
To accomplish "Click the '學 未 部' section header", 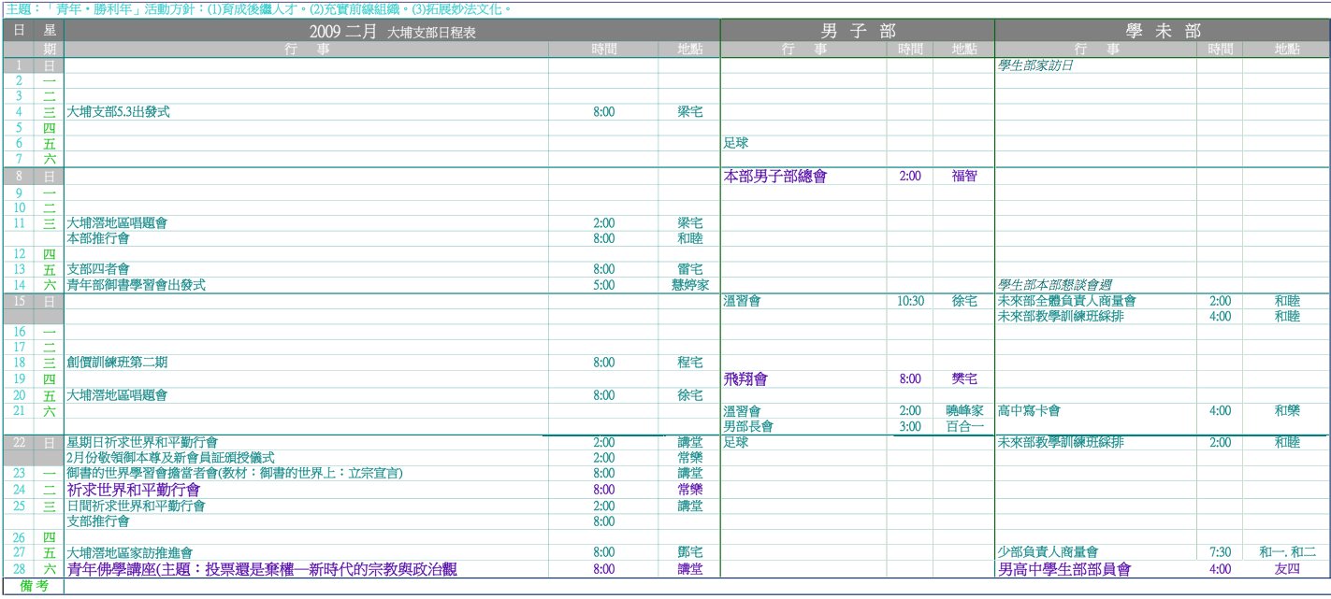I will click(x=1162, y=31).
